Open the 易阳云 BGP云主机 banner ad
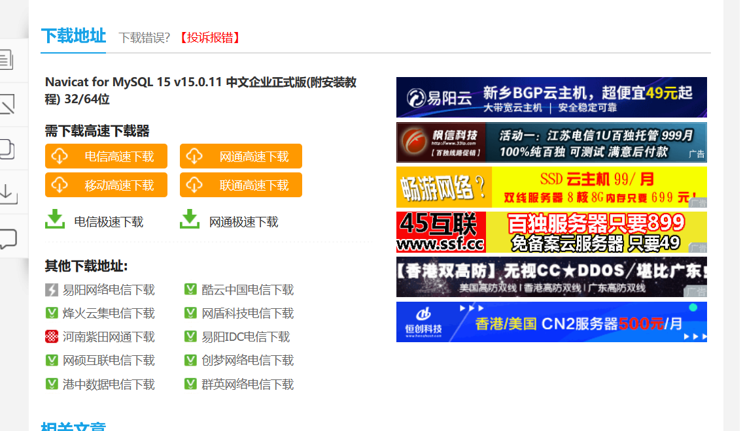This screenshot has width=745, height=431. [x=551, y=97]
